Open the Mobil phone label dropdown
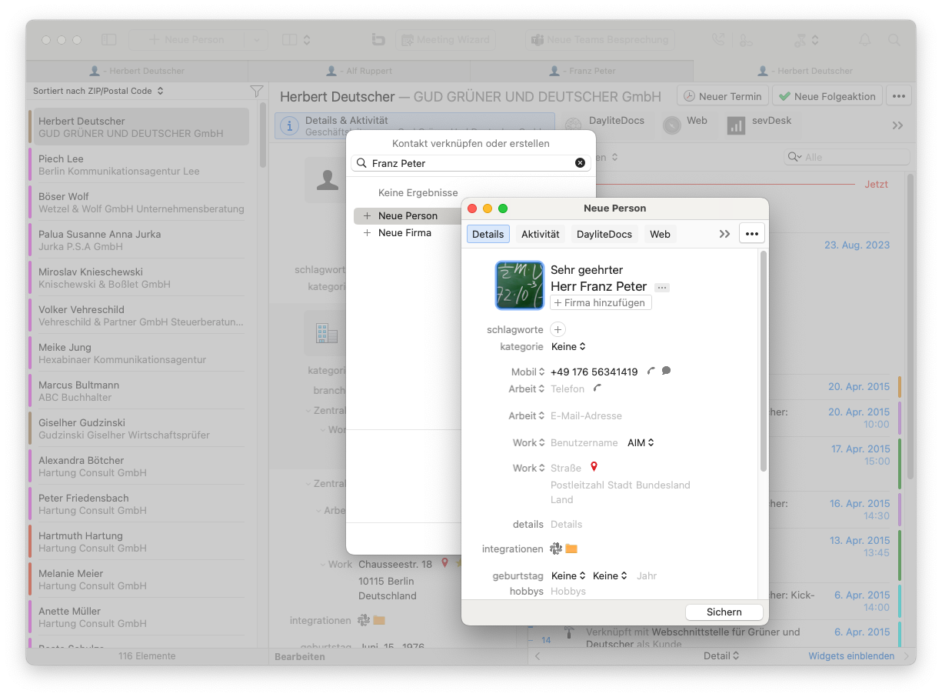The image size is (942, 697). [x=528, y=372]
